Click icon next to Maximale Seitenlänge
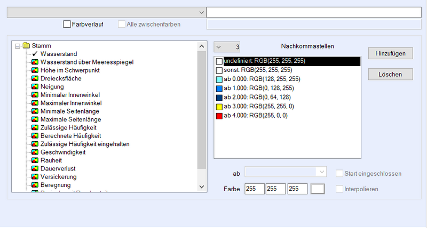This screenshot has width=427, height=228. [x=35, y=119]
